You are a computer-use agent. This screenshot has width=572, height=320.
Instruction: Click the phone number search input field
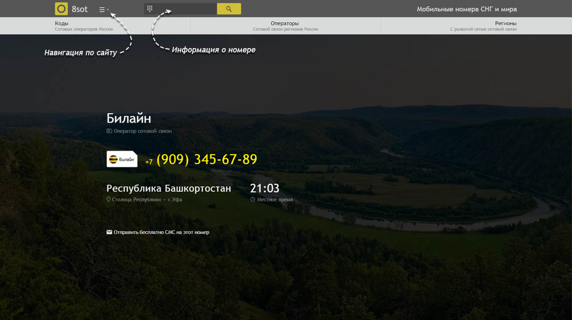[181, 9]
